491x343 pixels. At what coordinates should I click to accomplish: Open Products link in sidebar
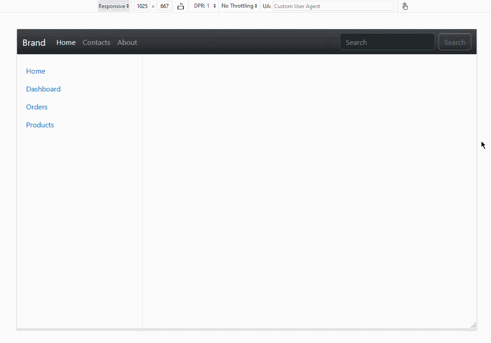(x=40, y=125)
